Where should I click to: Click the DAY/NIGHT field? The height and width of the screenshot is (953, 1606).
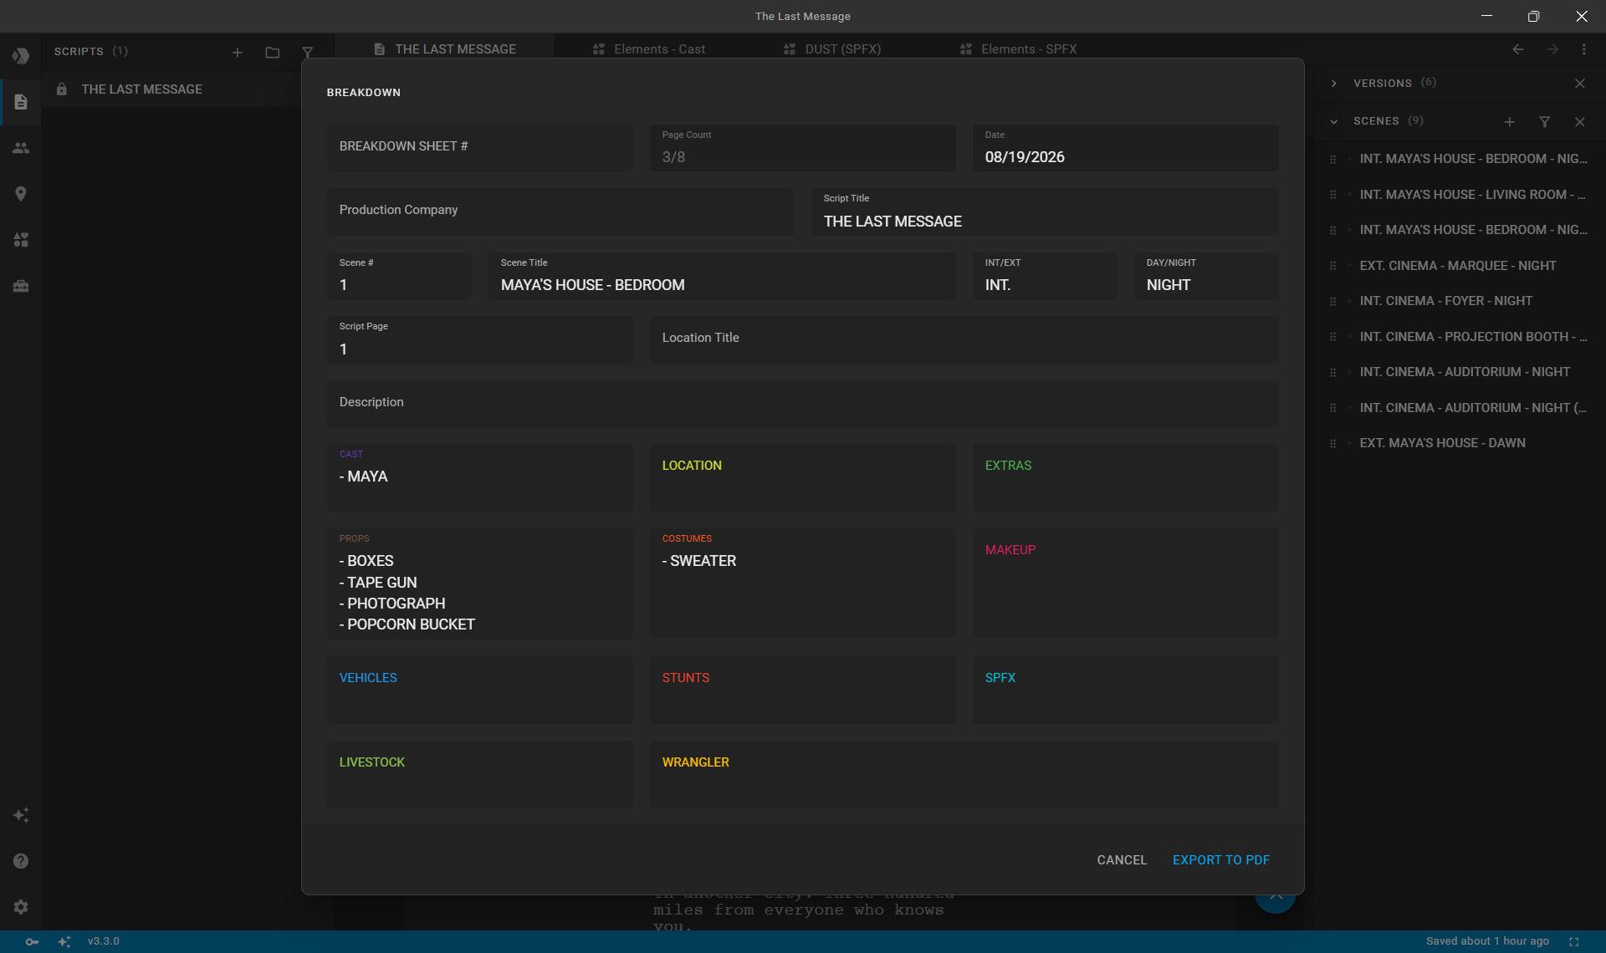1206,275
